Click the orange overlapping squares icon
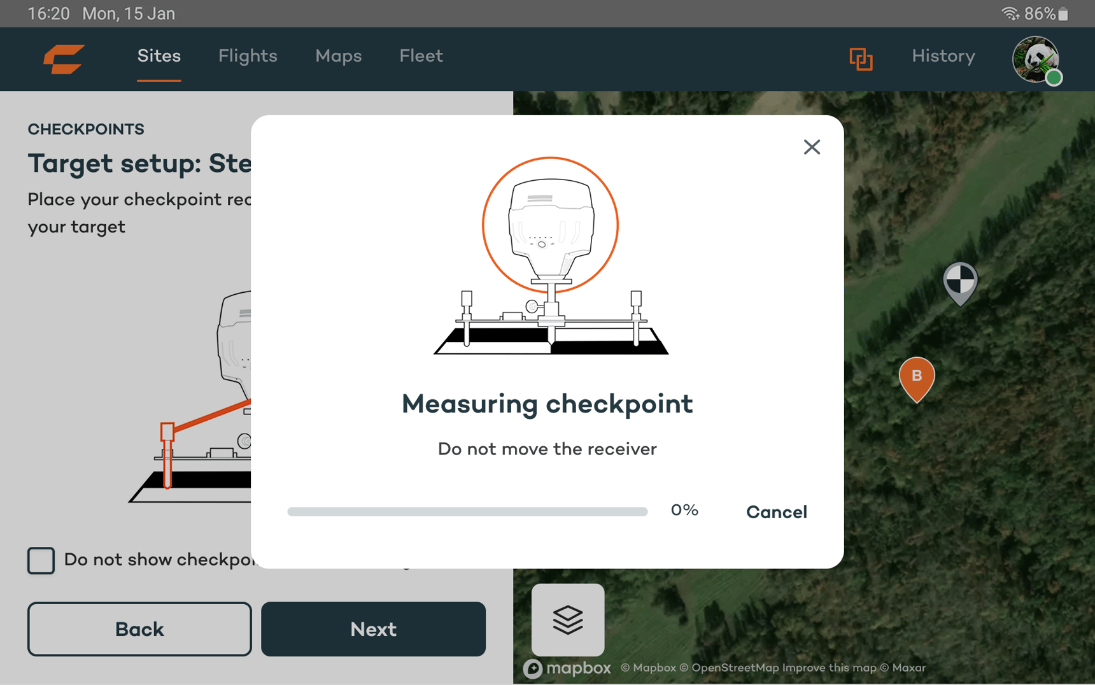 [x=861, y=59]
